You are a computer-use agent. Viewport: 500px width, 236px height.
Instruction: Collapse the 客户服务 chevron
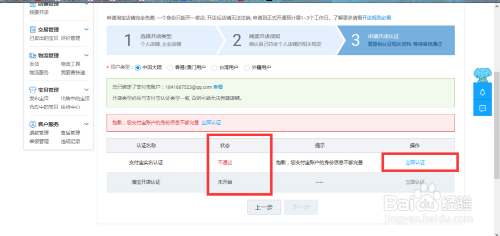click(86, 124)
